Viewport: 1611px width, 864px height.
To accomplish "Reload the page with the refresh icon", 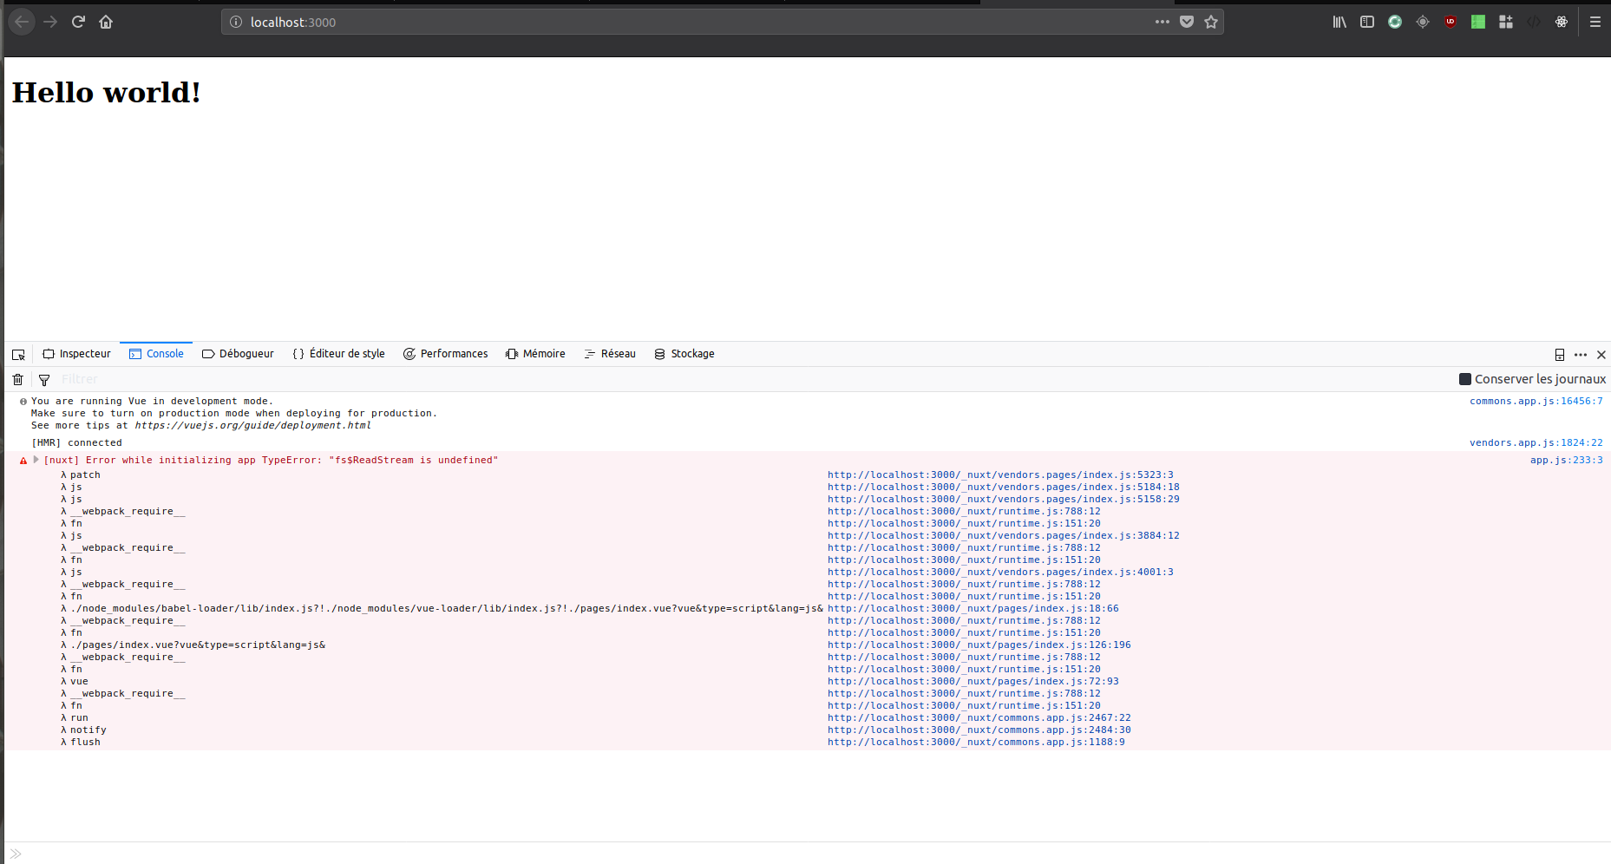I will point(78,22).
